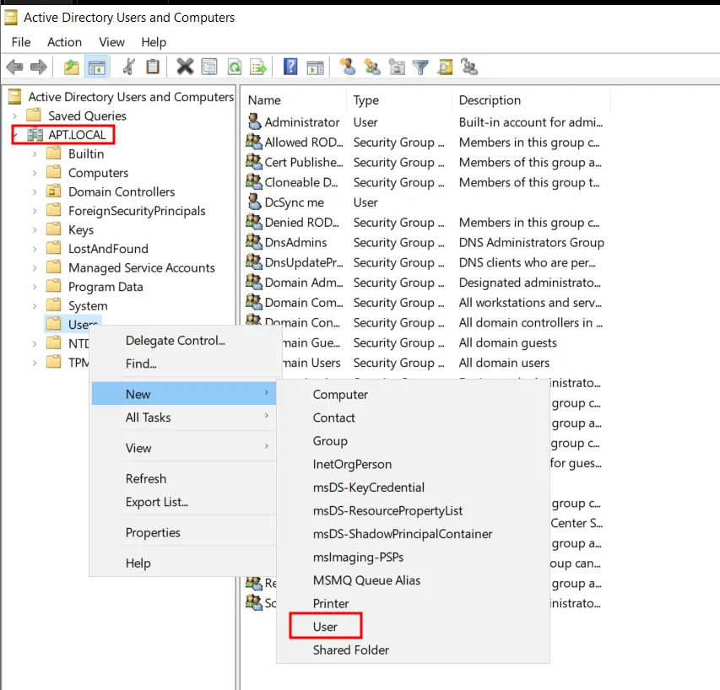Screen dimensions: 720x690
Task: Click the Refresh toolbar icon
Action: click(x=235, y=67)
